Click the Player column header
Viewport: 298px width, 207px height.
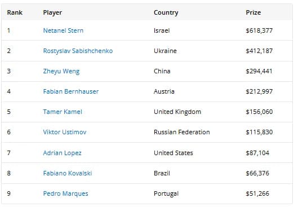[52, 12]
